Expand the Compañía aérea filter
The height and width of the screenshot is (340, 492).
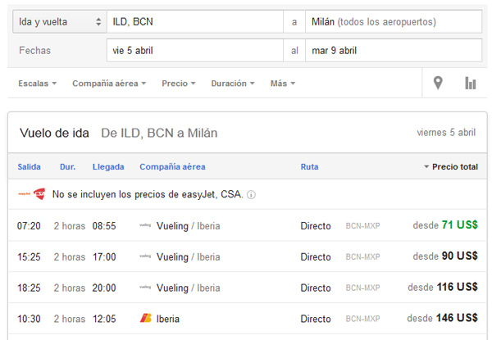click(109, 84)
